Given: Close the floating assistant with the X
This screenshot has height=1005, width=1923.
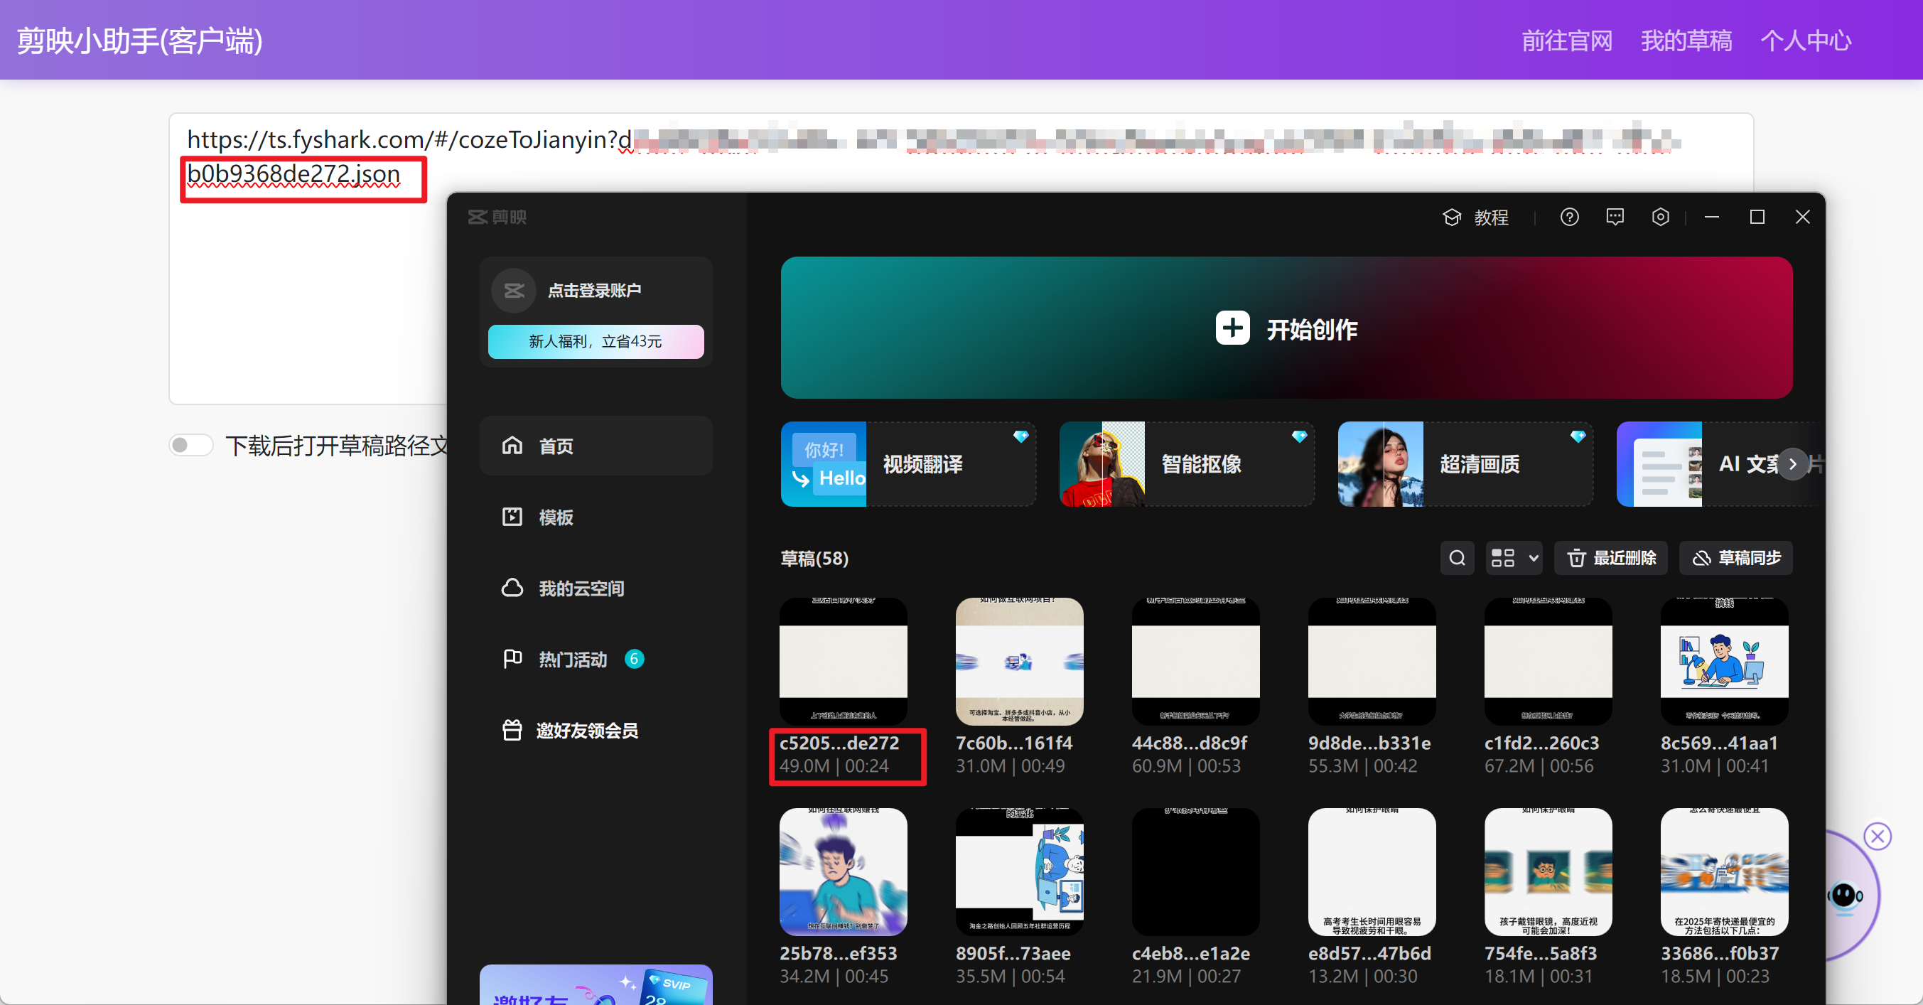Looking at the screenshot, I should point(1878,837).
